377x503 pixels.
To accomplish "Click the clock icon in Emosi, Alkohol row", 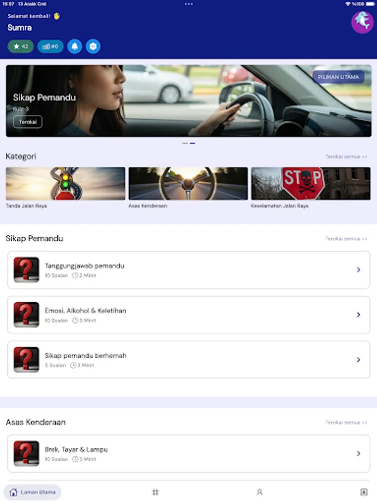I will pyautogui.click(x=75, y=320).
